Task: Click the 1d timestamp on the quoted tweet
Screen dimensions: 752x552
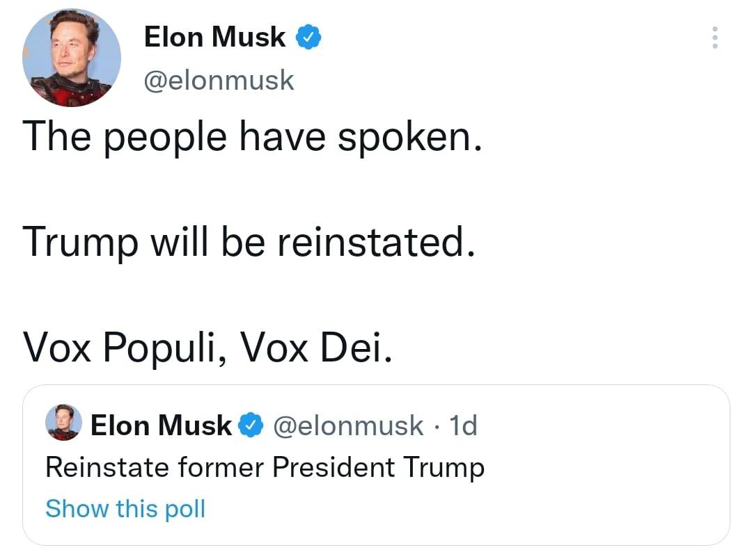Action: (464, 425)
